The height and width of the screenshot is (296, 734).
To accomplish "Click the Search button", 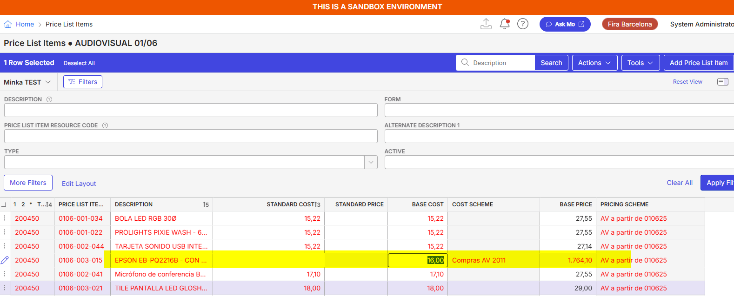I will [551, 63].
